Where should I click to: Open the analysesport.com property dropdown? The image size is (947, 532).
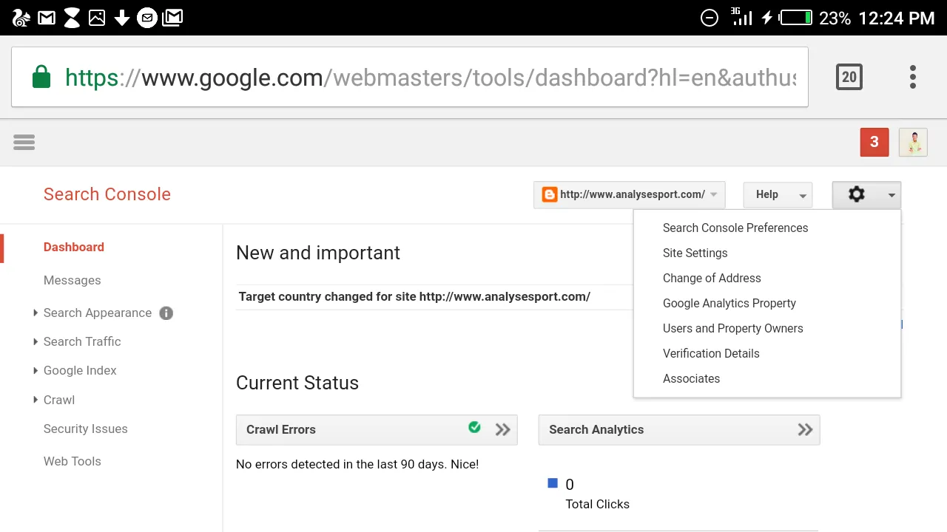point(630,195)
